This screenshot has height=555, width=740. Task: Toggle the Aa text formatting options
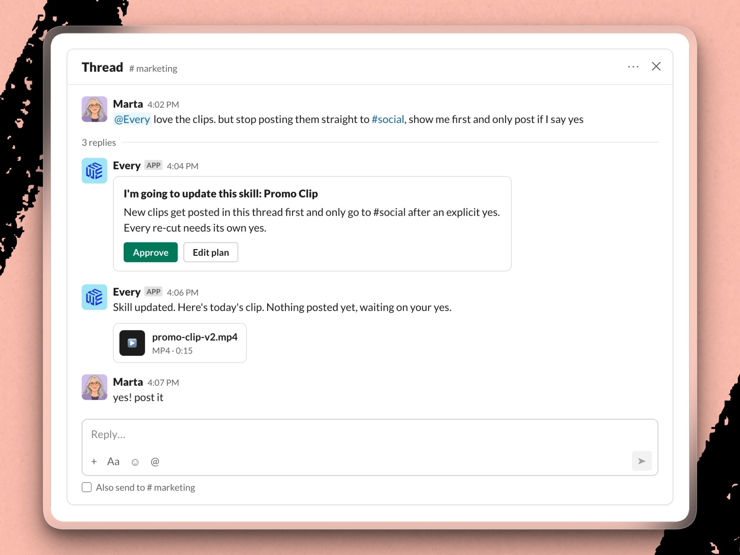coord(113,461)
